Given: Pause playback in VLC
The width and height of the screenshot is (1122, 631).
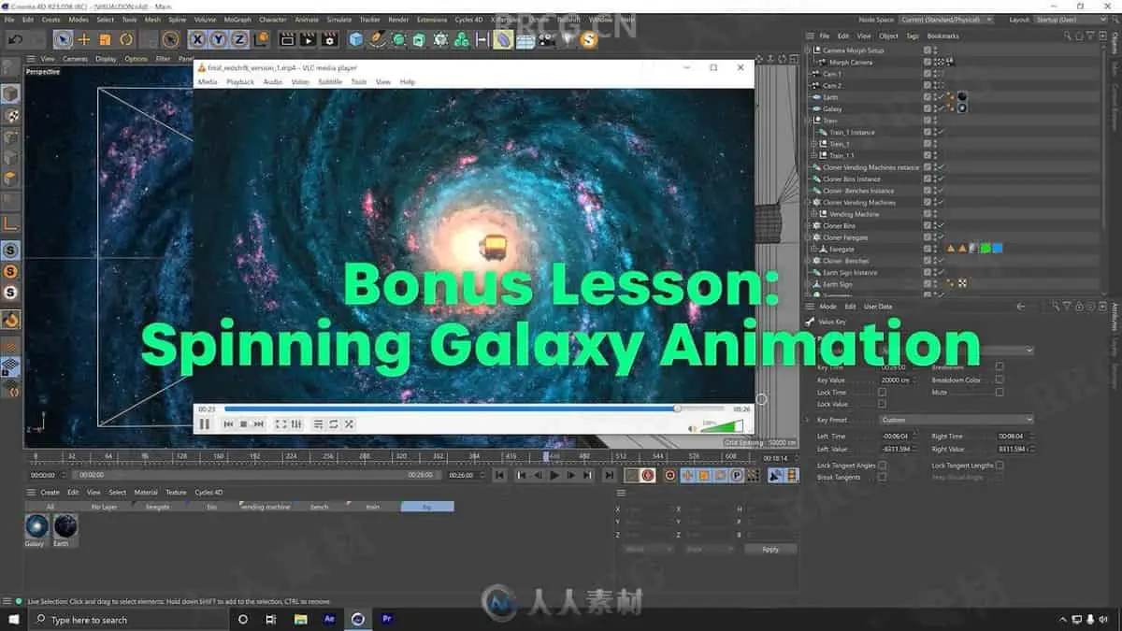Looking at the screenshot, I should [205, 424].
